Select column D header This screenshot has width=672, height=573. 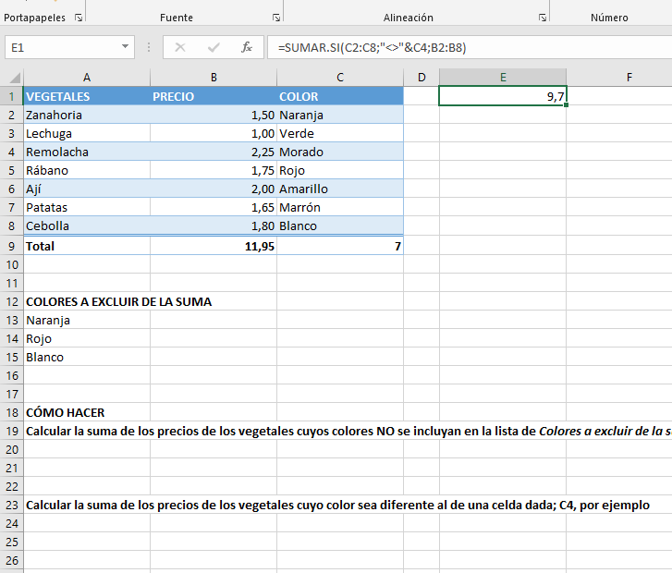coord(422,78)
